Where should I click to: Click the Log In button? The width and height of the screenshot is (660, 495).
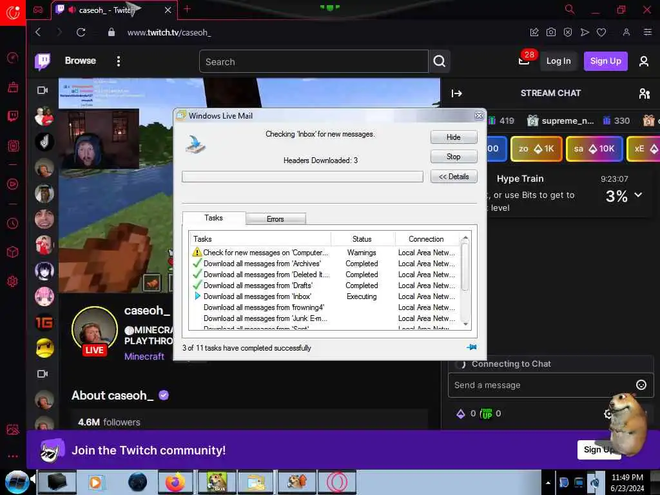coord(558,61)
